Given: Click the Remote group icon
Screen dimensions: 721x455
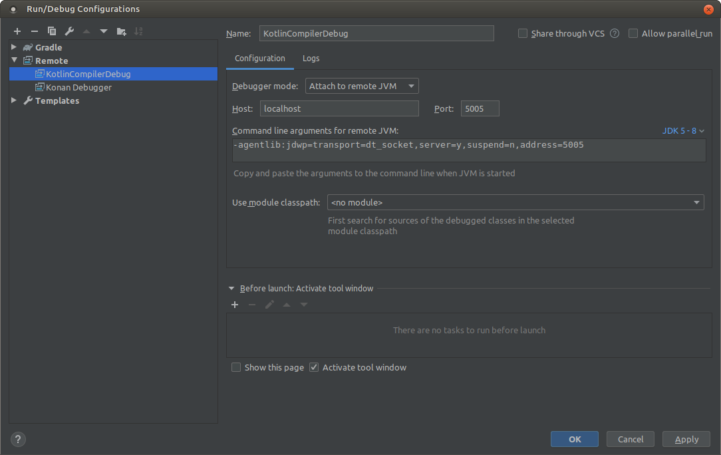Looking at the screenshot, I should [28, 61].
